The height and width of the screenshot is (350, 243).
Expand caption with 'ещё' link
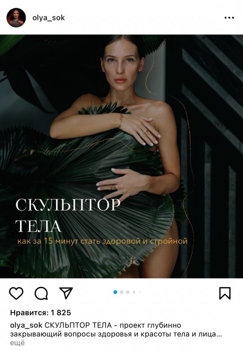click(17, 342)
